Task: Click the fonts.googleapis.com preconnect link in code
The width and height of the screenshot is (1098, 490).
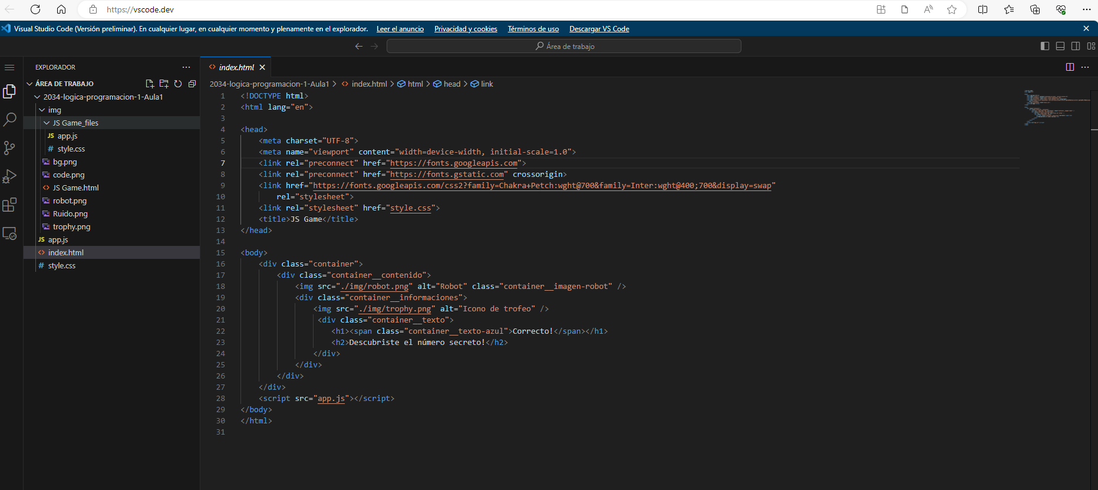Action: (x=454, y=163)
